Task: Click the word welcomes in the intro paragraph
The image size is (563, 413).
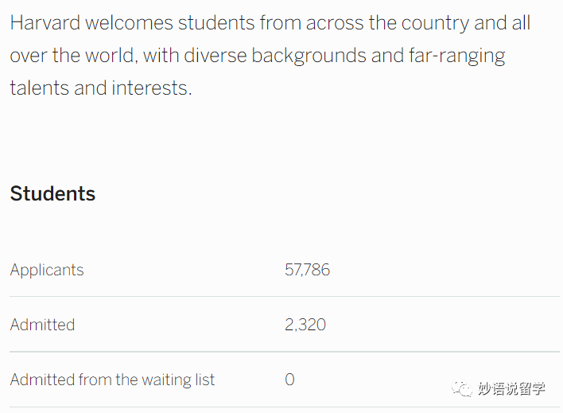Action: click(x=130, y=22)
